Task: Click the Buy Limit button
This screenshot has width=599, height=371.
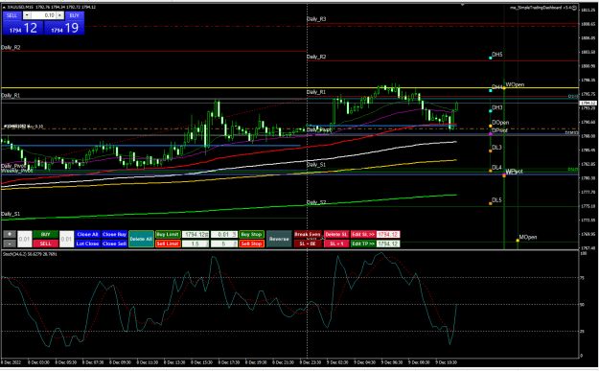Action: coord(168,234)
